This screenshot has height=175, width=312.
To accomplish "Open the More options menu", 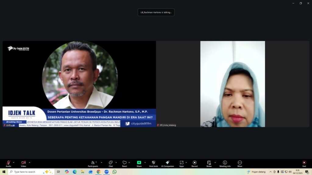I will pyautogui.click(x=240, y=163).
